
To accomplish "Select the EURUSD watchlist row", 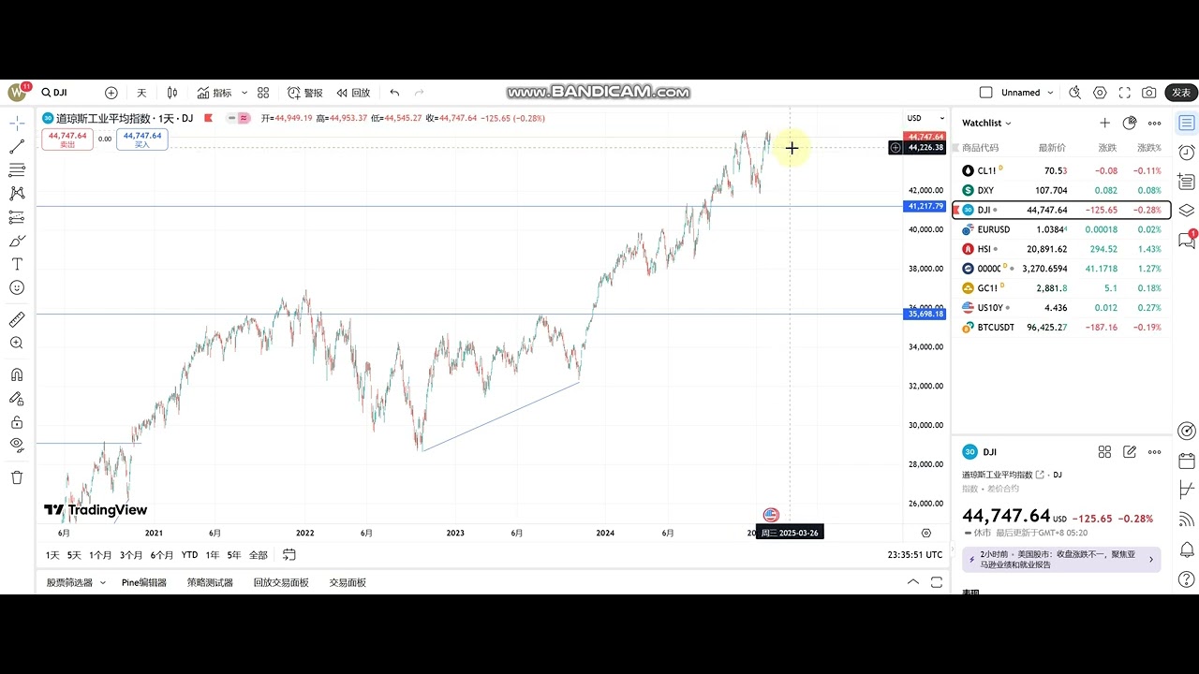I will (x=1061, y=229).
